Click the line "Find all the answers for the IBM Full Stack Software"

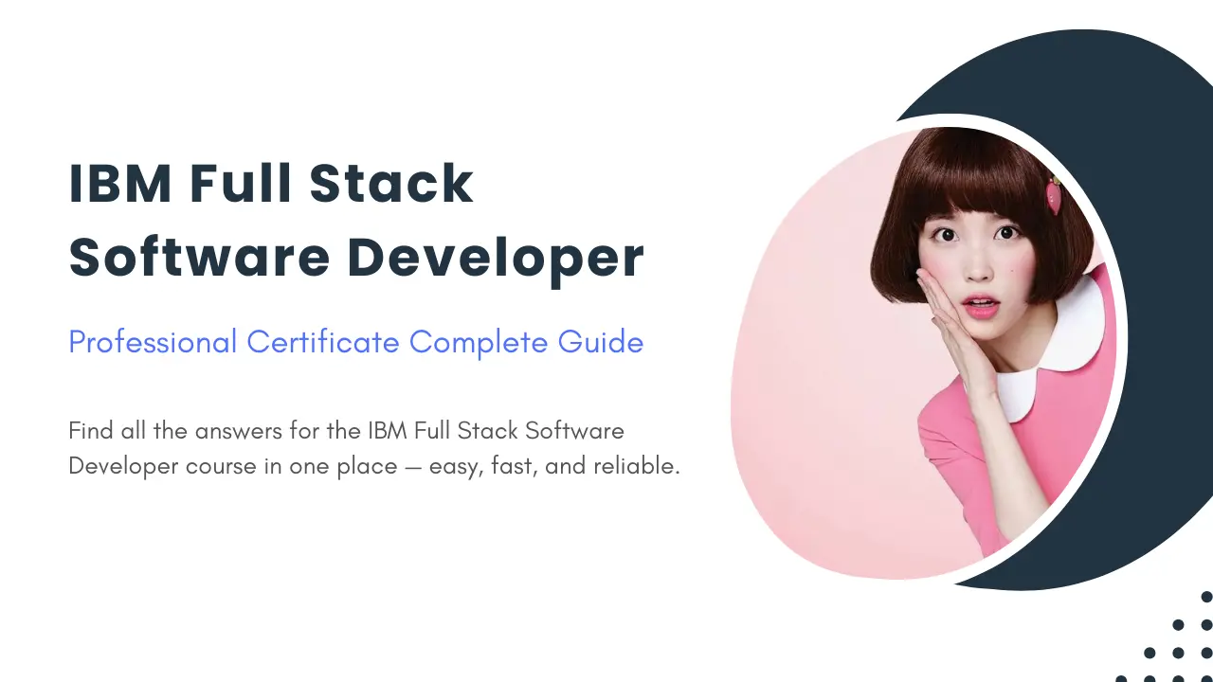click(x=347, y=431)
